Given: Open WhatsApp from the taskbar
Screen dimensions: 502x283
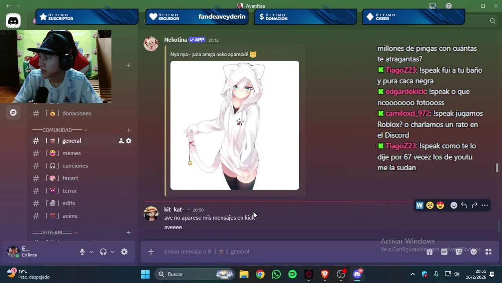Looking at the screenshot, I should [x=277, y=274].
